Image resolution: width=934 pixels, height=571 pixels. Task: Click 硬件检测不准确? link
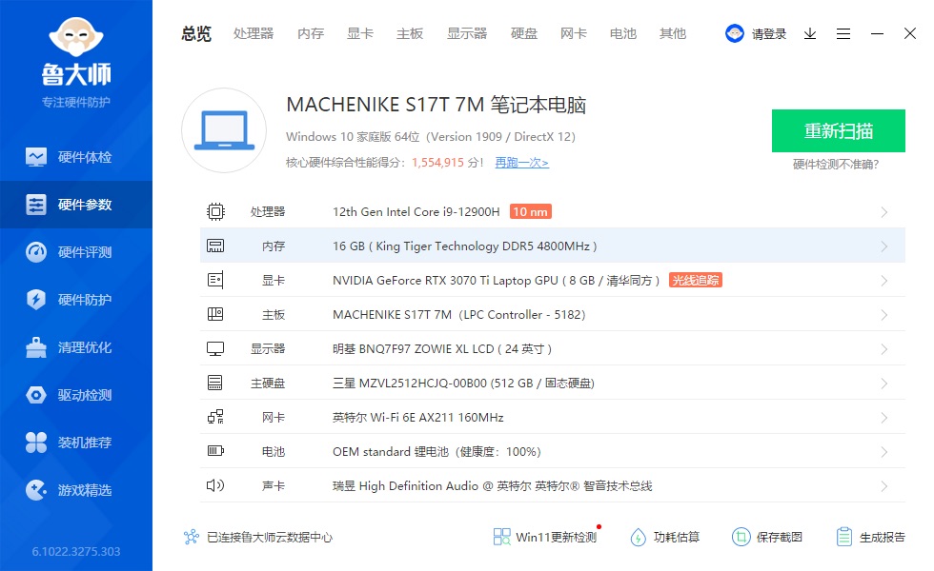pos(836,165)
